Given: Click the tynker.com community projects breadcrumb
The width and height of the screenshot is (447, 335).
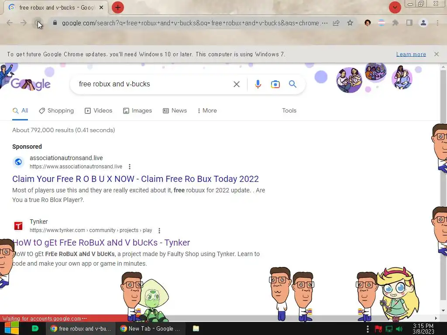Looking at the screenshot, I should pos(91,230).
